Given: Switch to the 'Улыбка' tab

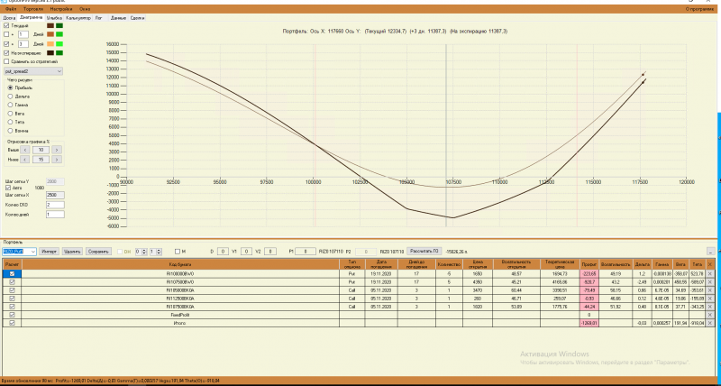Looking at the screenshot, I should pos(54,18).
